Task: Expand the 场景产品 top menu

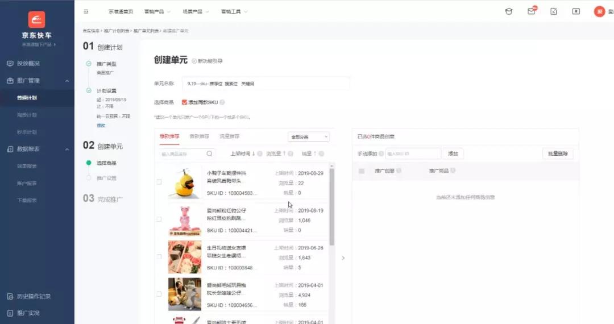Action: (x=196, y=12)
